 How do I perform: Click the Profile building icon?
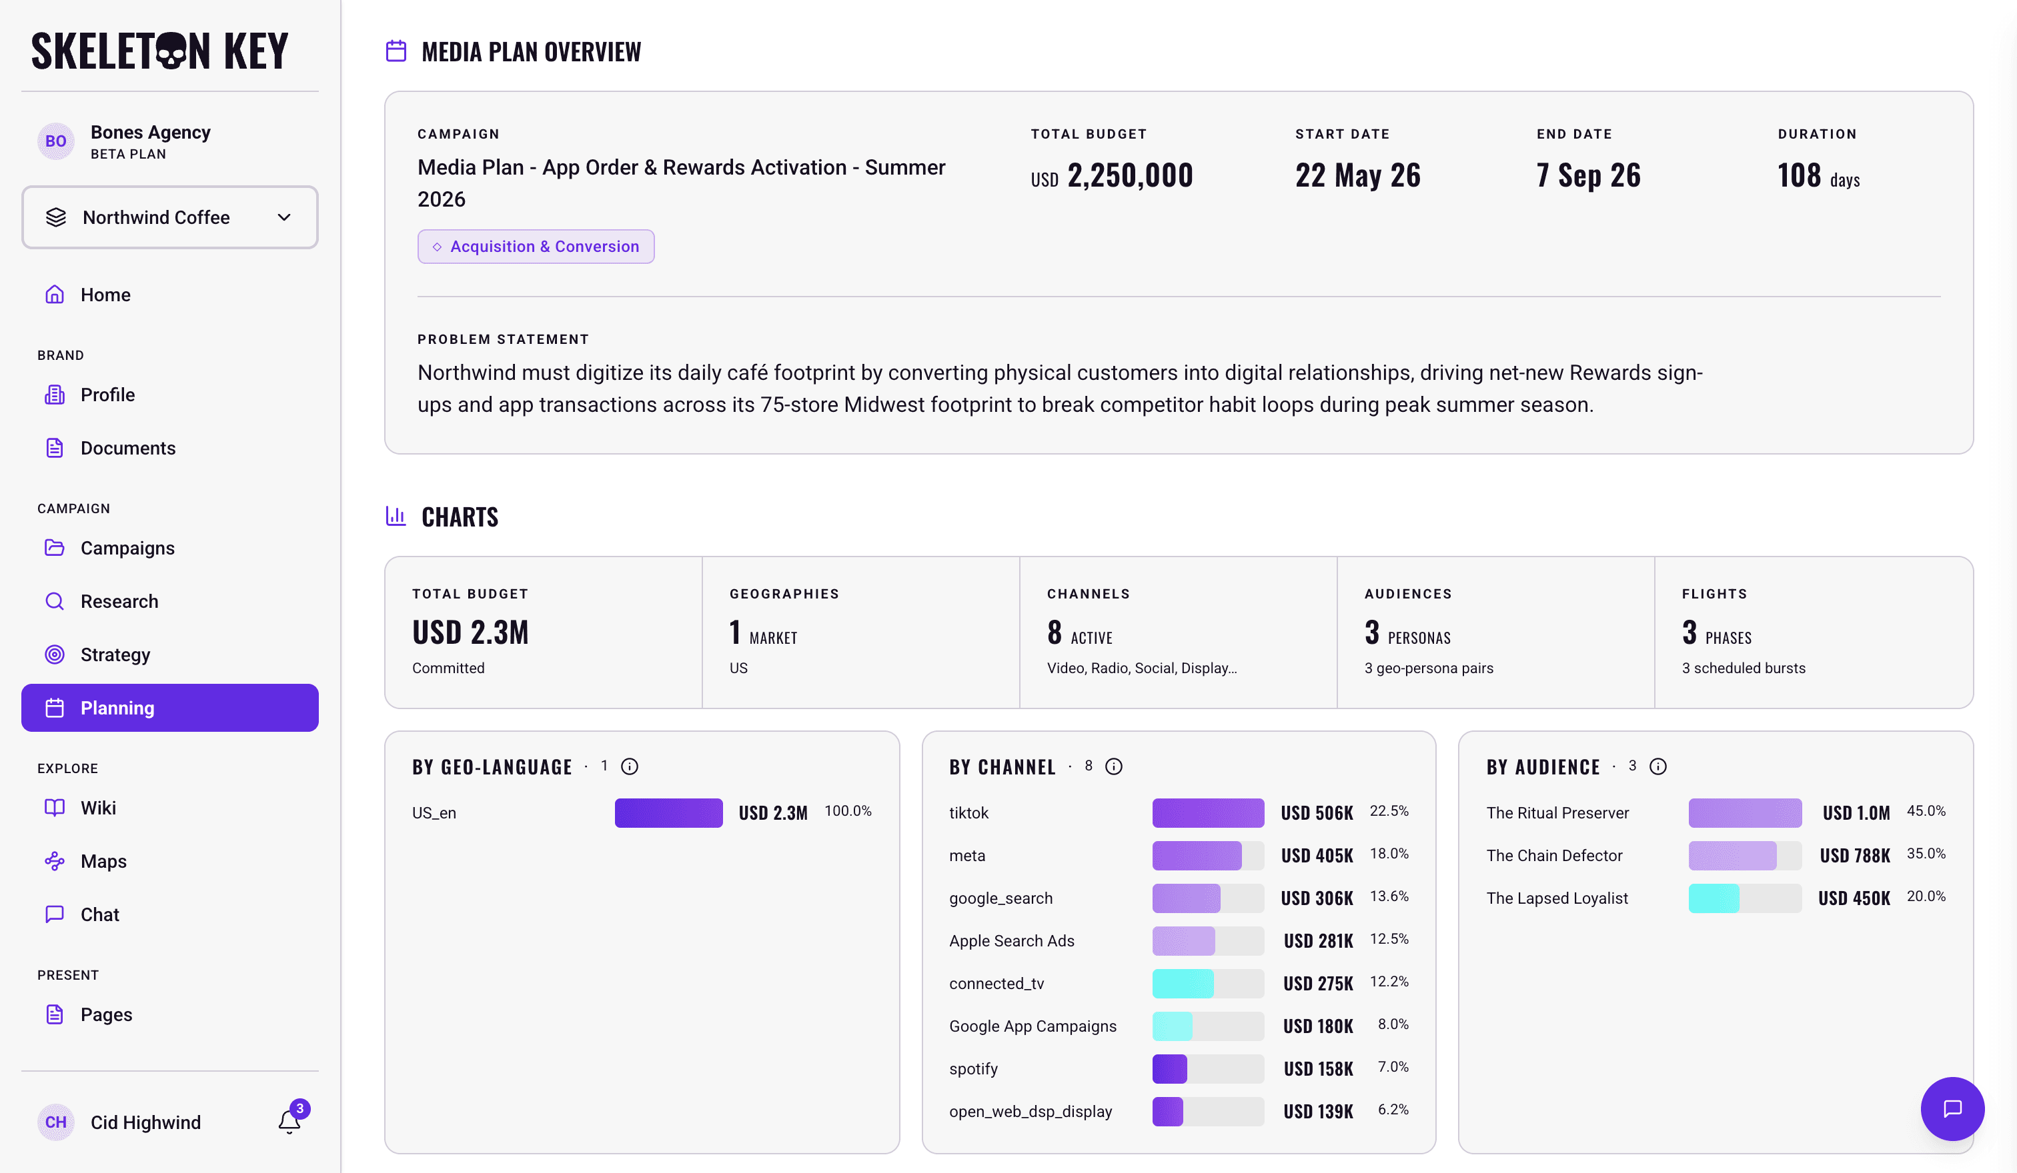point(55,395)
